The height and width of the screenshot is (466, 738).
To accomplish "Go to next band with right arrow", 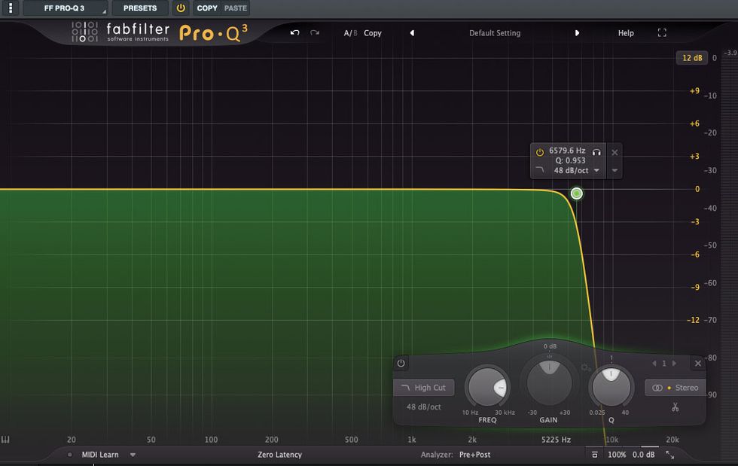I will point(675,364).
